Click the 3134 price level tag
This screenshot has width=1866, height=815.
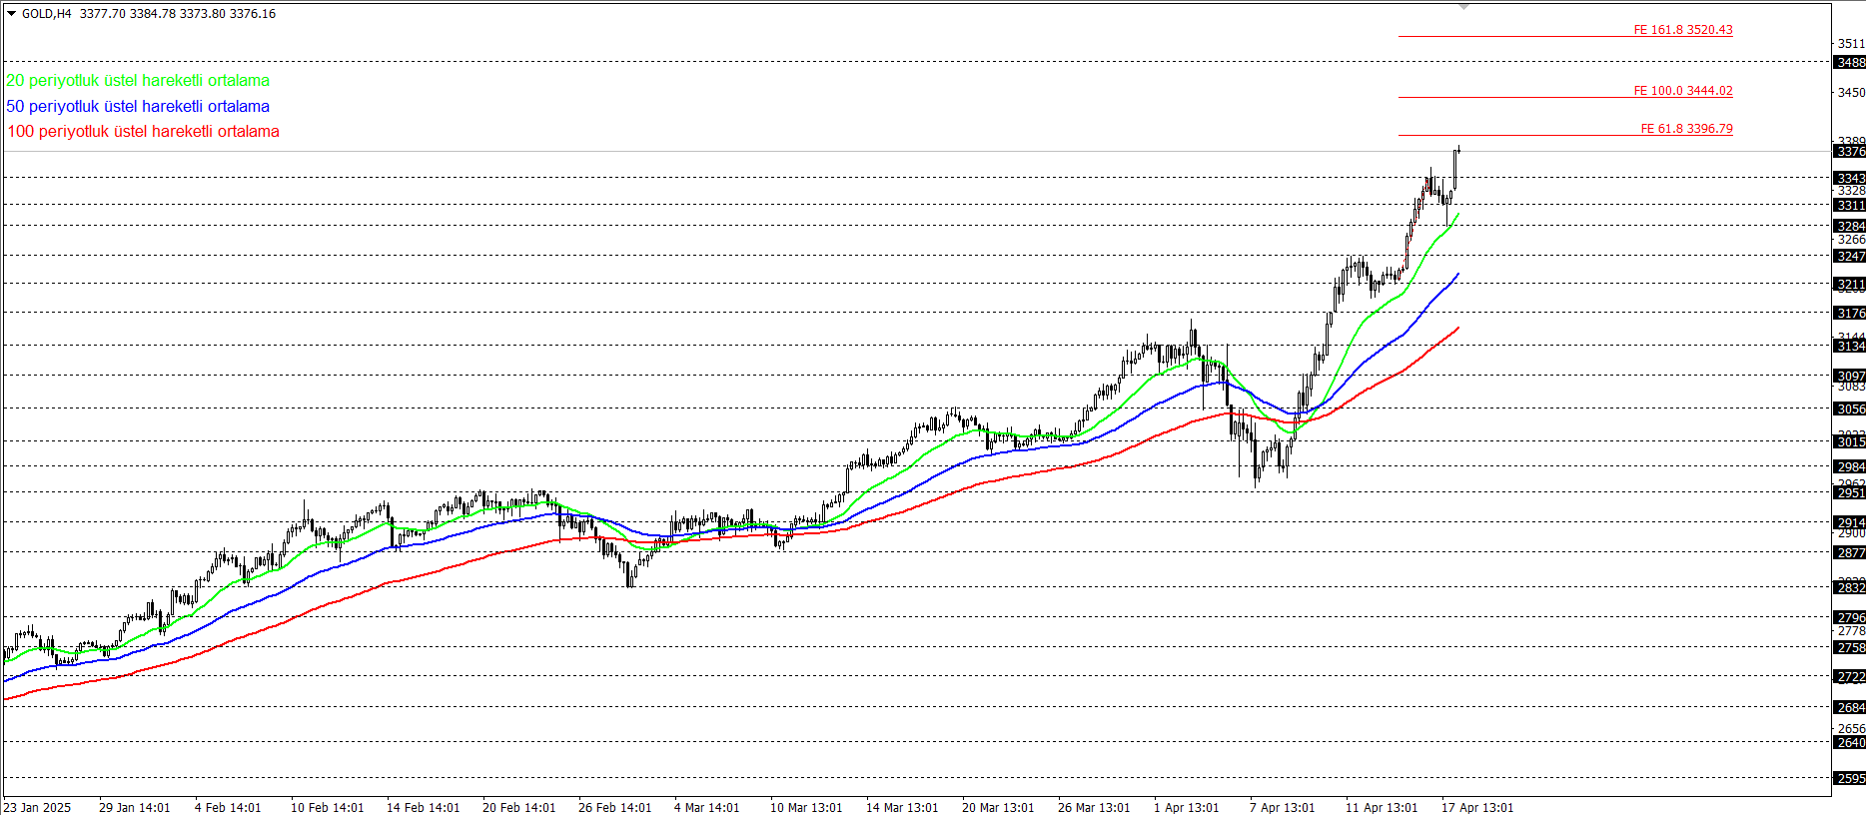[1850, 347]
